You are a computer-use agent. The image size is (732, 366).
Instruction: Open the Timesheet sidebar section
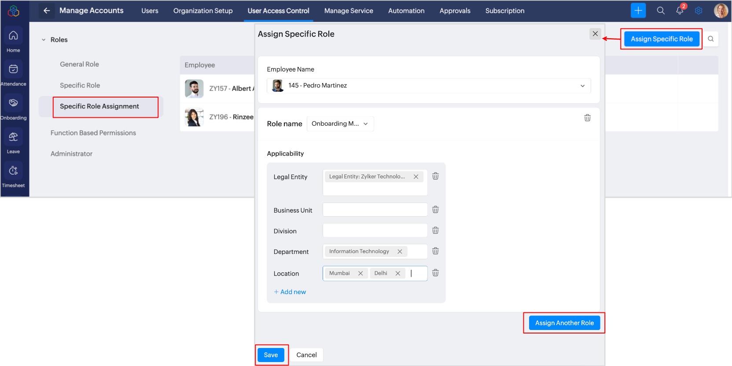coord(13,175)
